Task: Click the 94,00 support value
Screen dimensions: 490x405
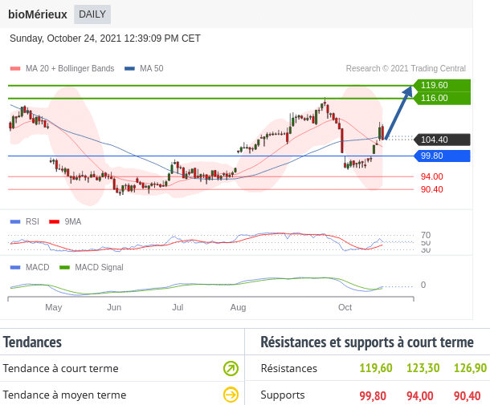Action: coord(419,396)
